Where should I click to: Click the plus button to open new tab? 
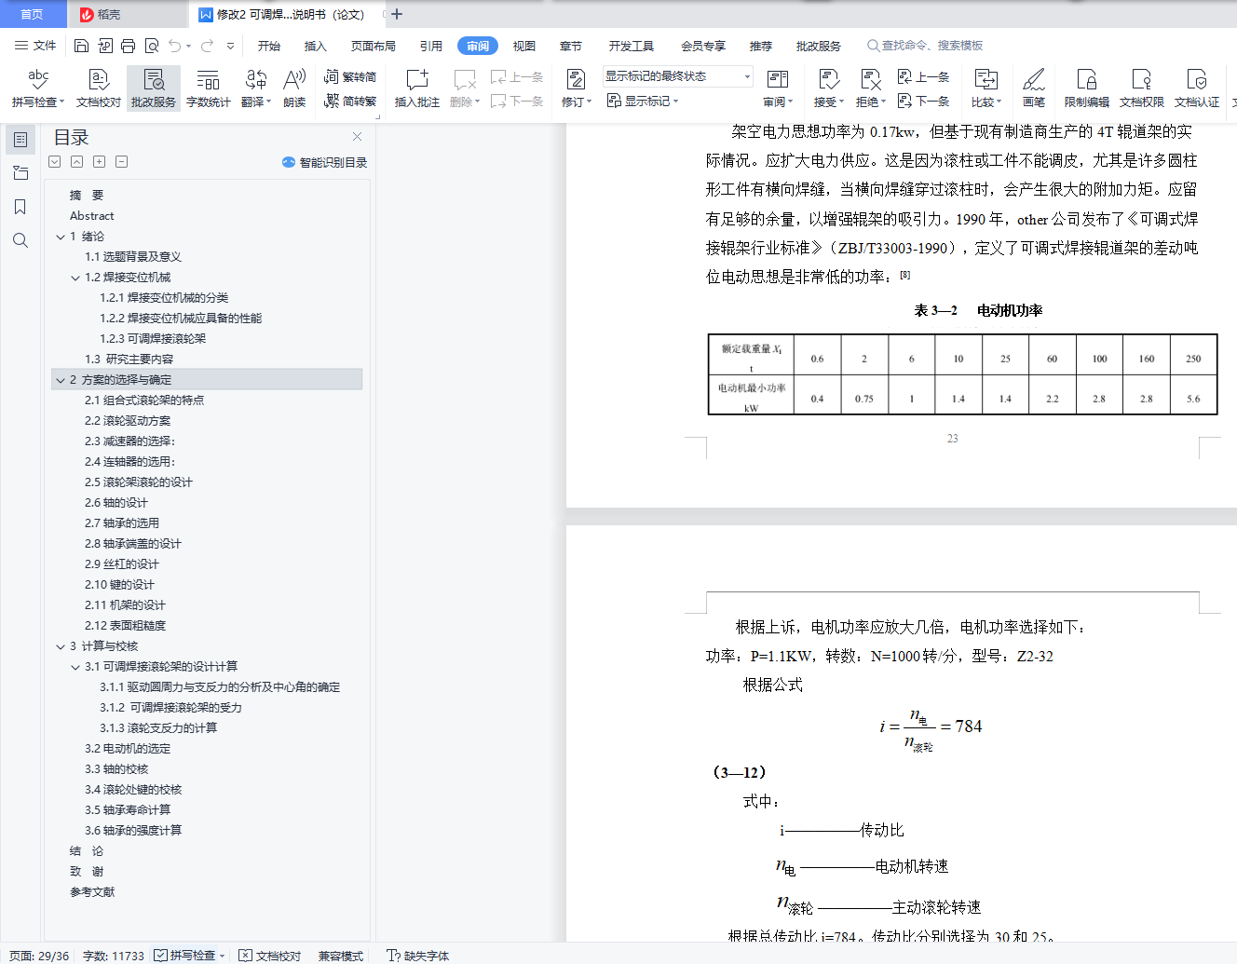(x=397, y=14)
